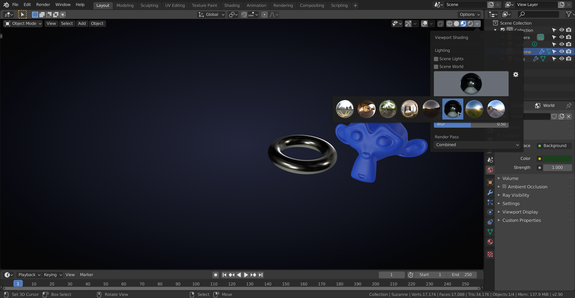Open the Particle properties tab
The height and width of the screenshot is (298, 575).
[490, 203]
